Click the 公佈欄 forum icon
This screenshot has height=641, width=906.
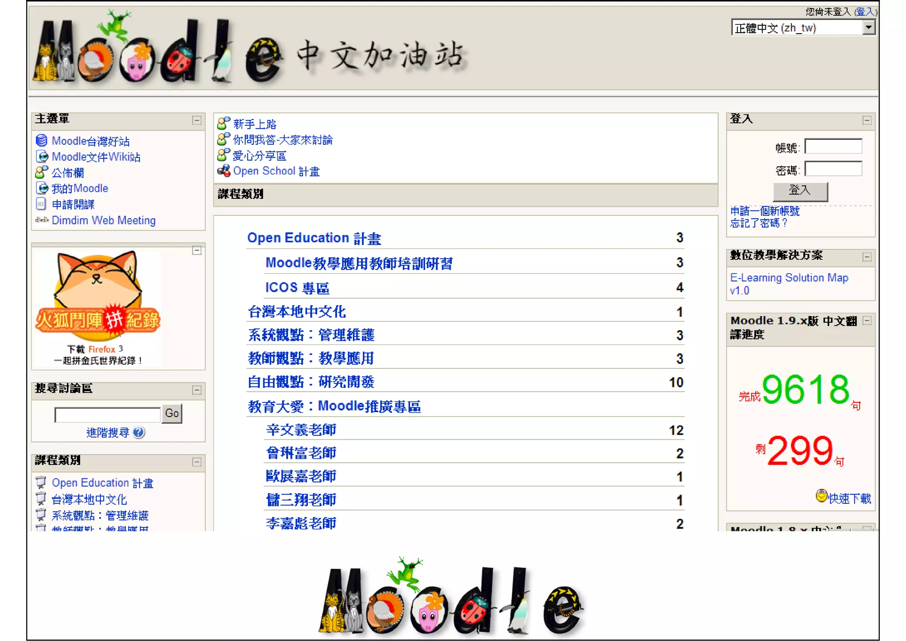coord(42,172)
